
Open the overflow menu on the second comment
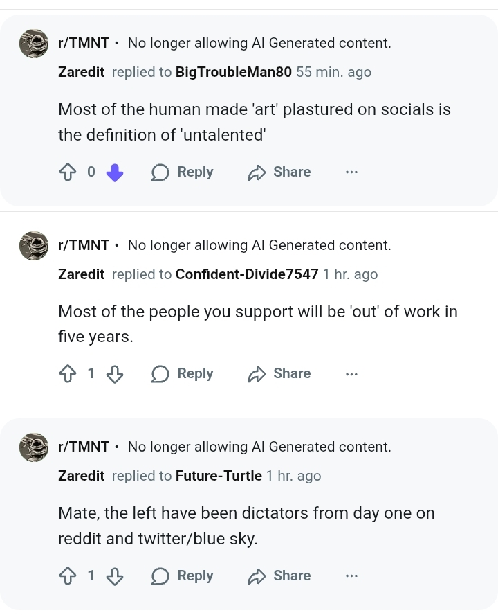(351, 373)
